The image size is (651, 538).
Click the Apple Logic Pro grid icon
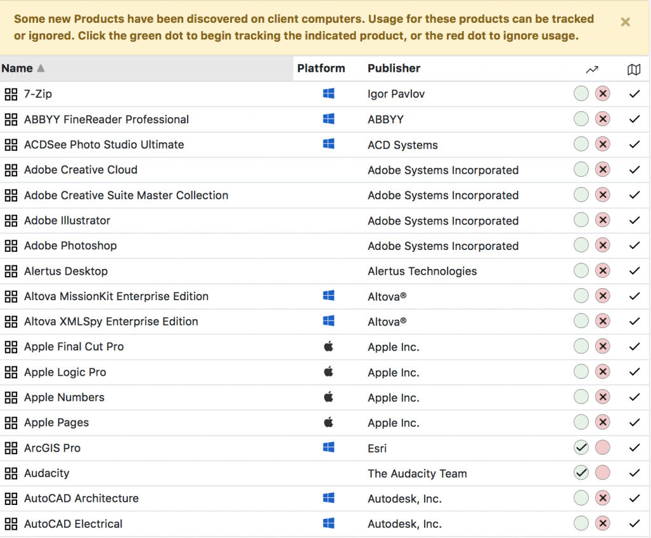pyautogui.click(x=11, y=372)
